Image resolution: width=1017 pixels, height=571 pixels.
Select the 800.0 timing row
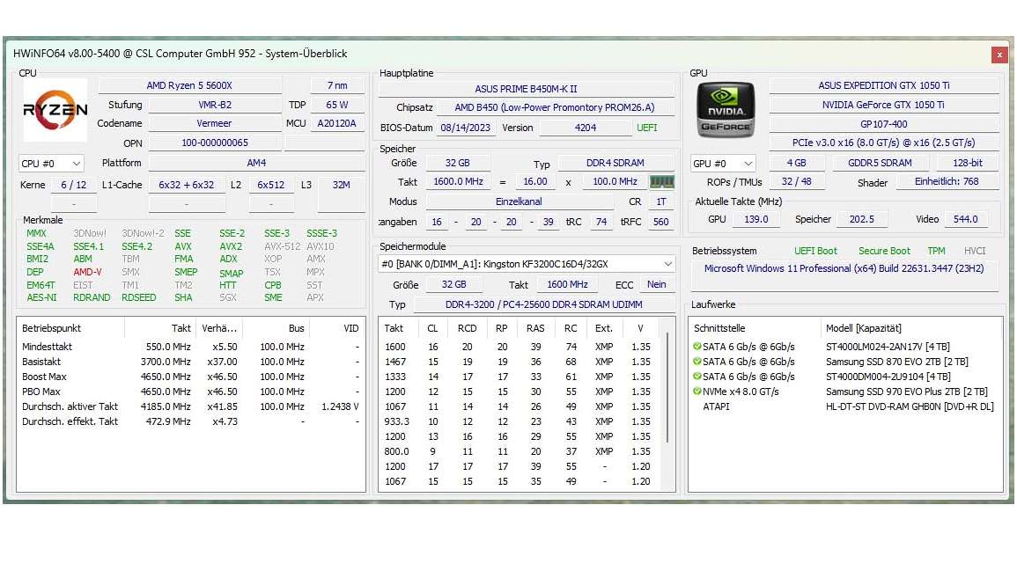tap(520, 451)
